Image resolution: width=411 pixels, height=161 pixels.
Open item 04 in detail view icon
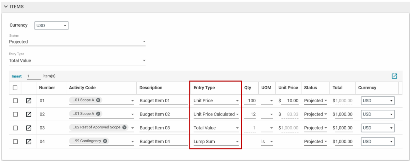29,142
